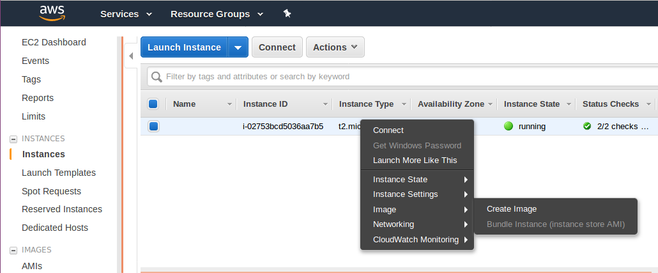Go to EC2 Dashboard
The image size is (658, 273).
tap(54, 42)
